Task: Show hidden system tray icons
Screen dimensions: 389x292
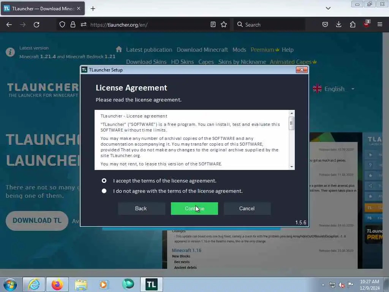Action: (323, 285)
